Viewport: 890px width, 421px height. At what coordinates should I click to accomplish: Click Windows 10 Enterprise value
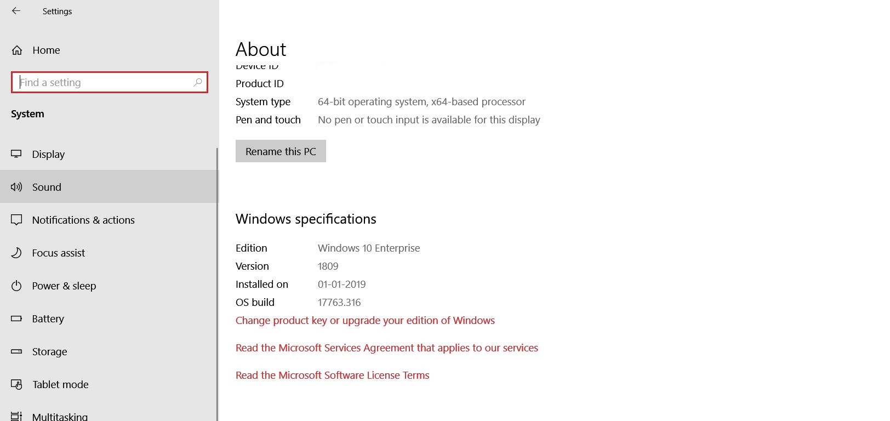pyautogui.click(x=369, y=248)
